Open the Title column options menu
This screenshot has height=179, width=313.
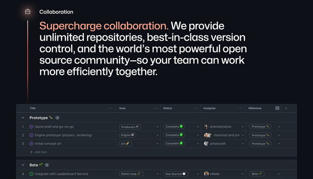click(x=111, y=108)
